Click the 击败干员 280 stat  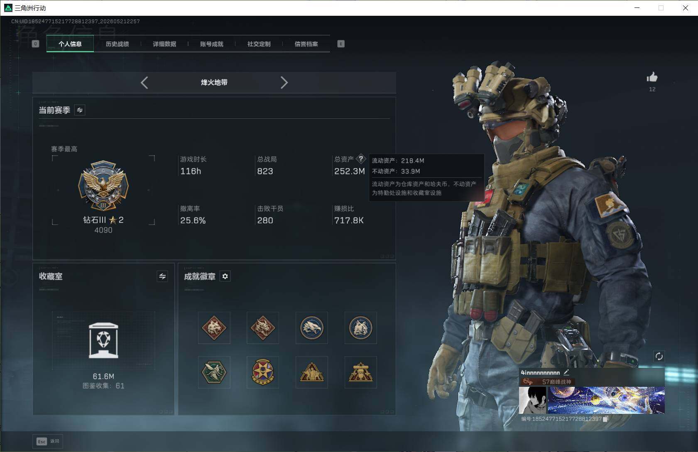(270, 215)
